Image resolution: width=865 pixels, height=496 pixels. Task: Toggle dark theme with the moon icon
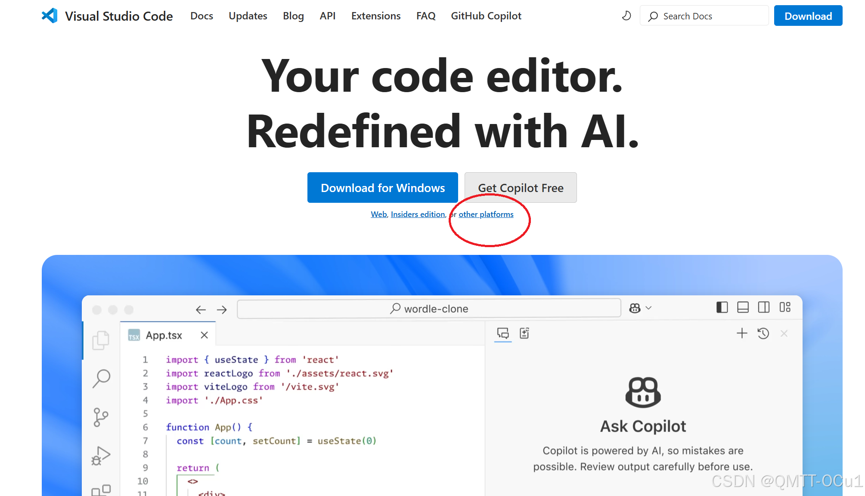626,16
